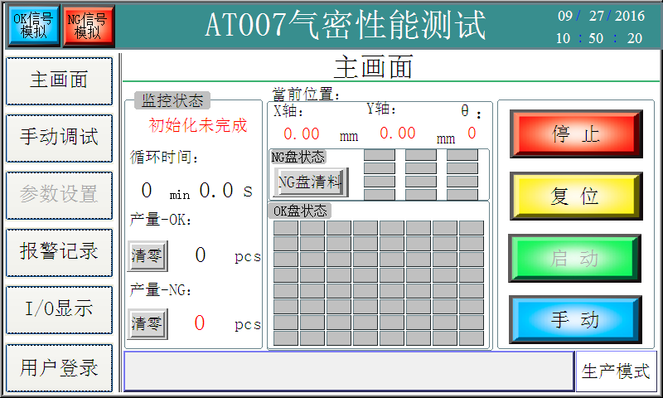Select the top-left cell of OK盘 grid
The width and height of the screenshot is (663, 398).
[286, 228]
